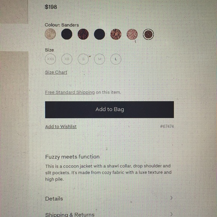This screenshot has height=217, width=217.
Task: Expand the Details section
Action: [x=109, y=199]
